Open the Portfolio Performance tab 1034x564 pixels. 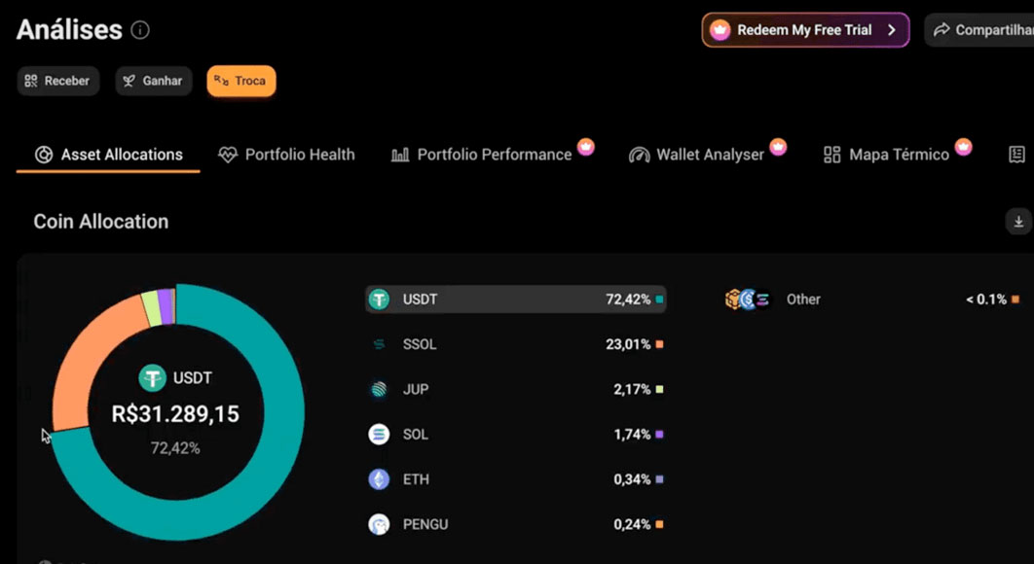pos(482,155)
